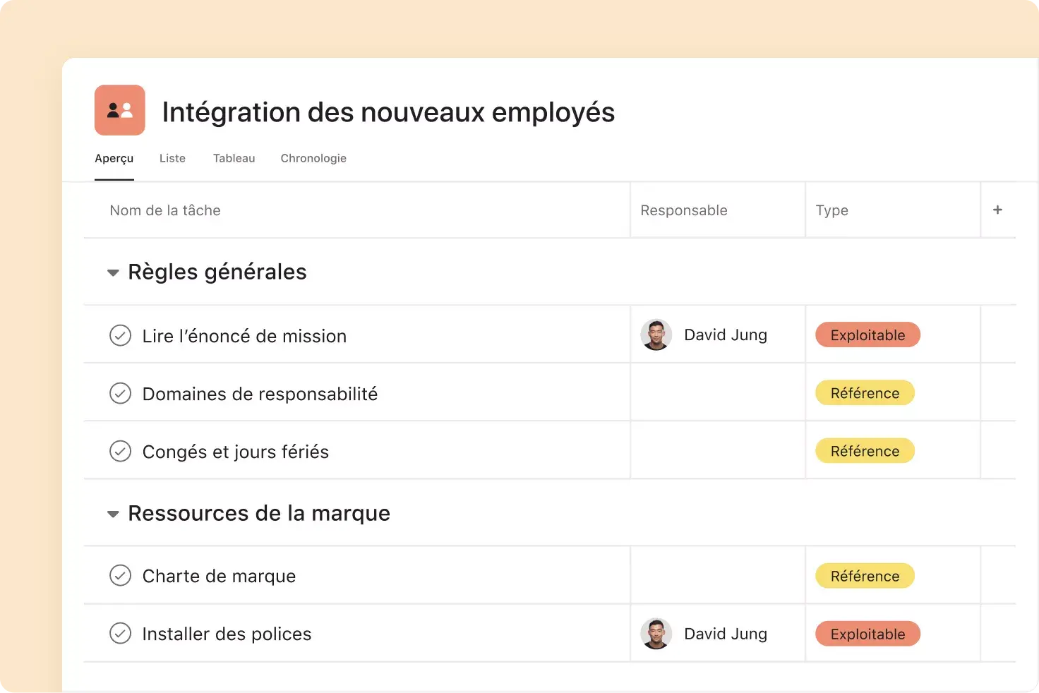Collapse the "Règles générales" section
The width and height of the screenshot is (1039, 693).
coord(113,272)
